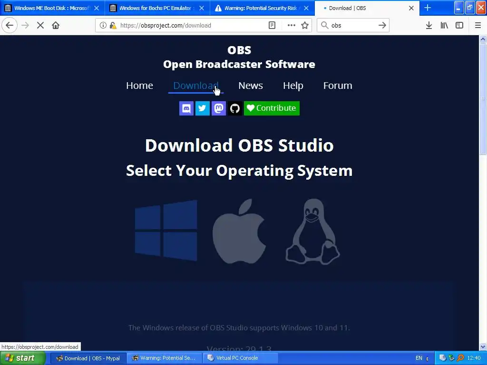Open the Help nav link
487x365 pixels.
(x=293, y=86)
